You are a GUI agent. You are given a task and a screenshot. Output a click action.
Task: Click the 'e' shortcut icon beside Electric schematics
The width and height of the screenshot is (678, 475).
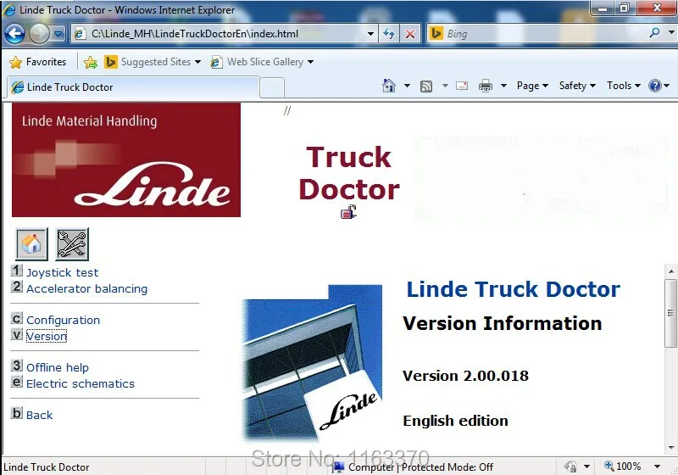click(16, 382)
